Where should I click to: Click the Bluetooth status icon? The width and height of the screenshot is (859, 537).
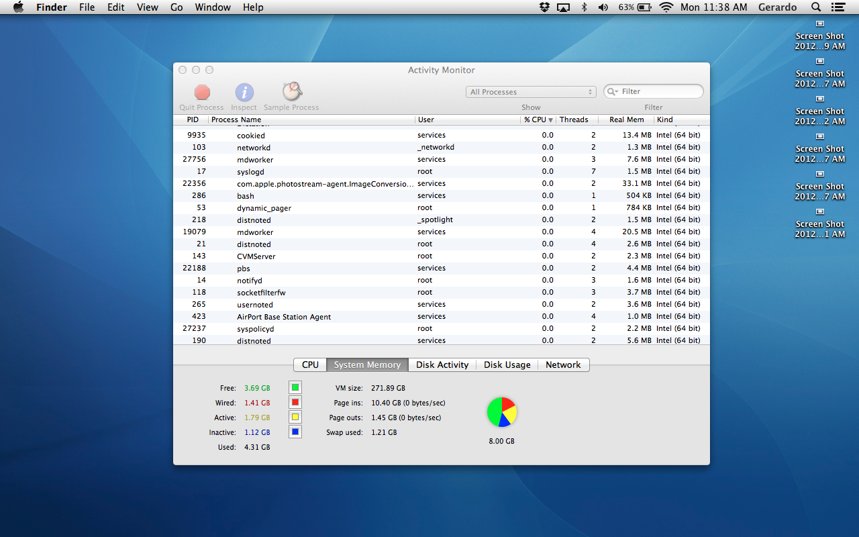coord(584,7)
